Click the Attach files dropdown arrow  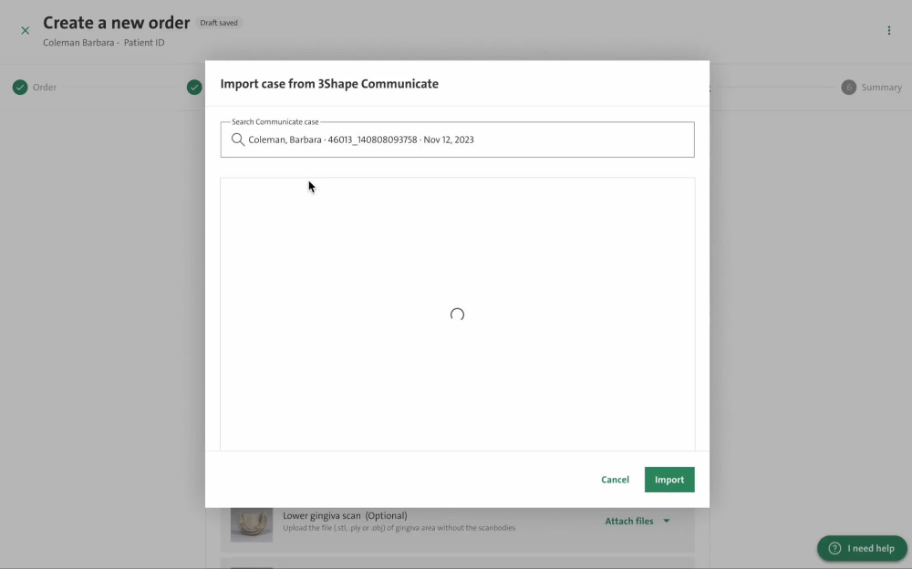click(x=667, y=521)
